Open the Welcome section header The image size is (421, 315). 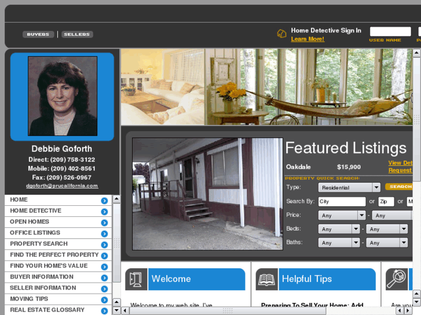coord(196,279)
